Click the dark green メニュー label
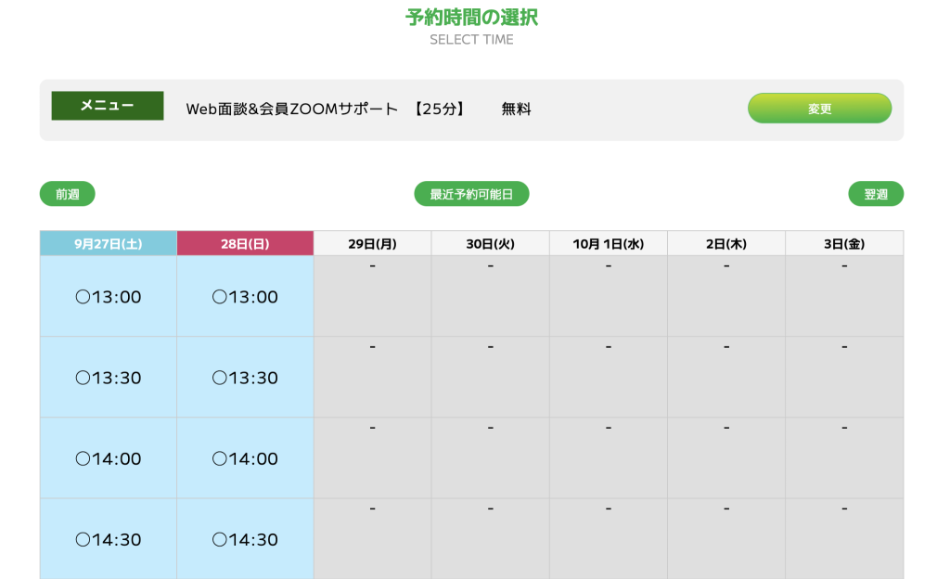This screenshot has height=579, width=950. [107, 106]
